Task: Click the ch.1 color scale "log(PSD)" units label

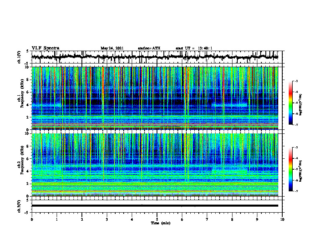Action: (x=301, y=105)
